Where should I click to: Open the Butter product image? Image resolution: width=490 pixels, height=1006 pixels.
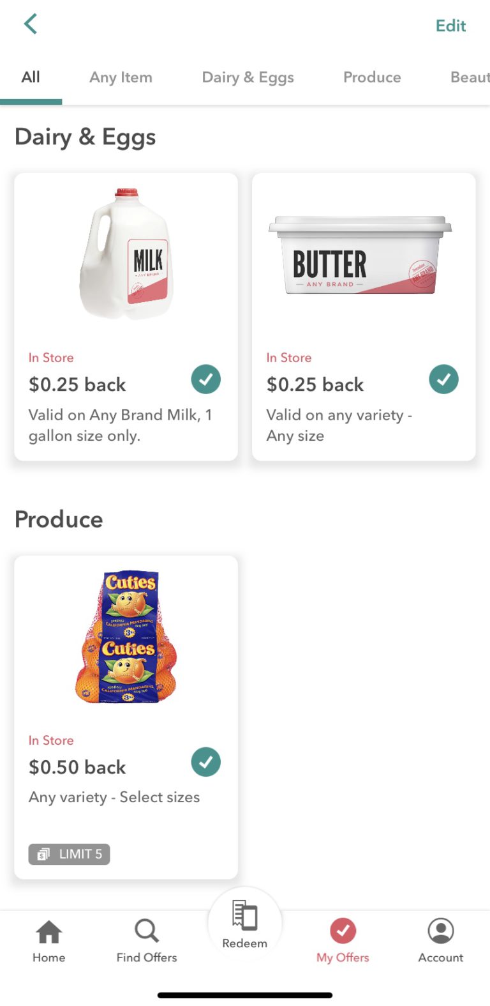coord(360,255)
